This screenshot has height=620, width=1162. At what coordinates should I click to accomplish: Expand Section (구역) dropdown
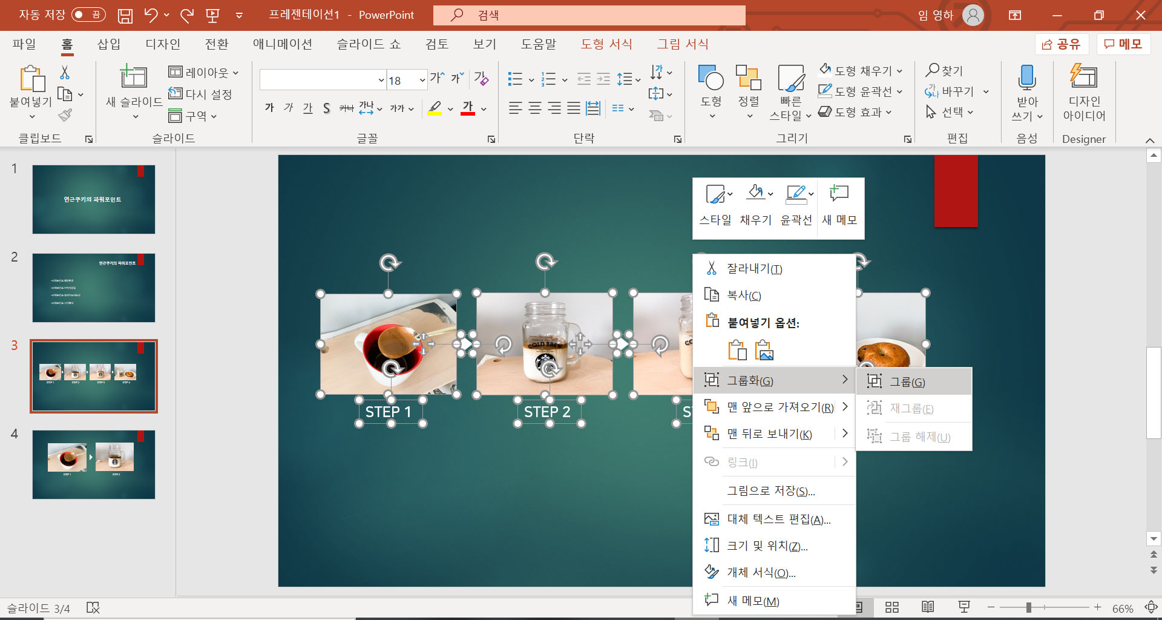pyautogui.click(x=214, y=116)
